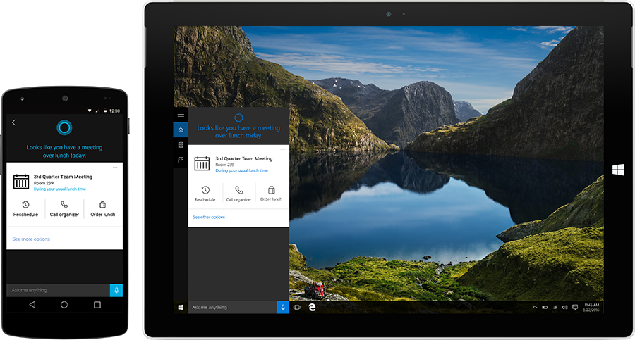Viewport: 635px width, 340px height.
Task: Expand the hamburger menu in Cortana sidebar
Action: tap(181, 115)
